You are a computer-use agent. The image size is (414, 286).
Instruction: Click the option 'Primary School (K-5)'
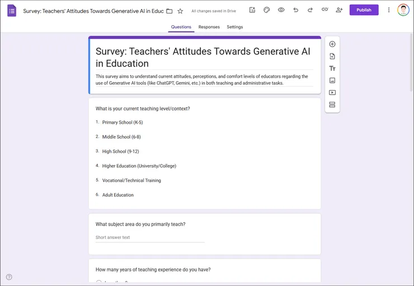123,122
